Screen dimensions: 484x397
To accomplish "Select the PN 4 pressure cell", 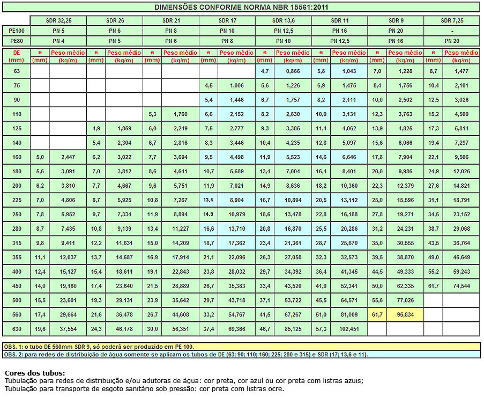I will [58, 41].
